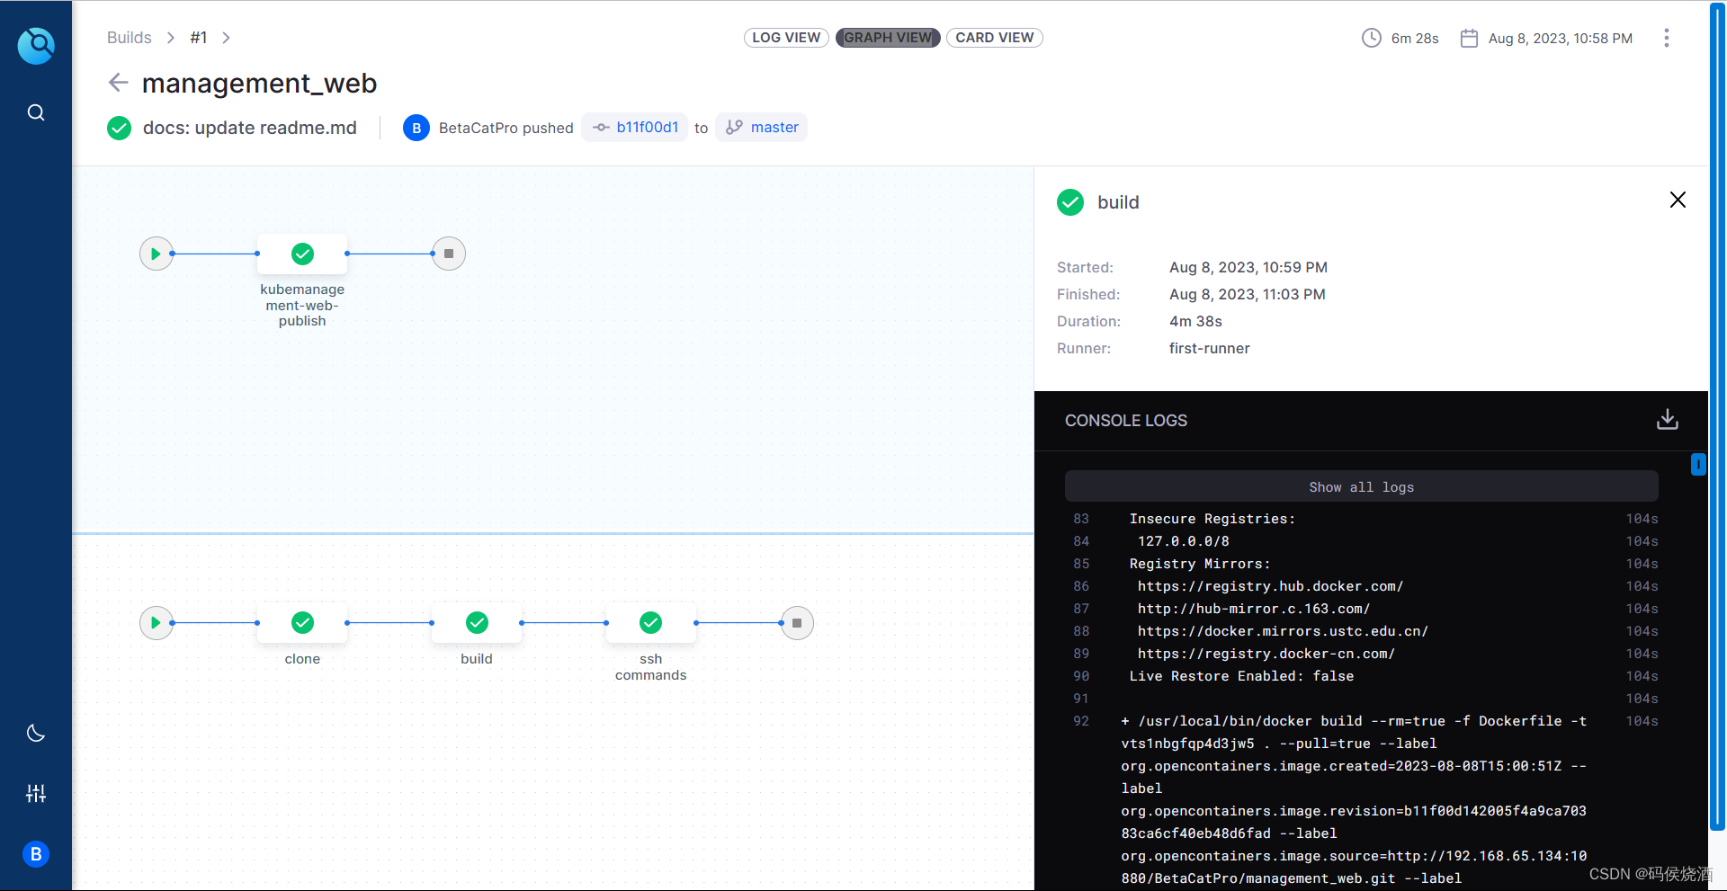Click the calendar date icon
This screenshot has height=891, width=1727.
(x=1469, y=38)
